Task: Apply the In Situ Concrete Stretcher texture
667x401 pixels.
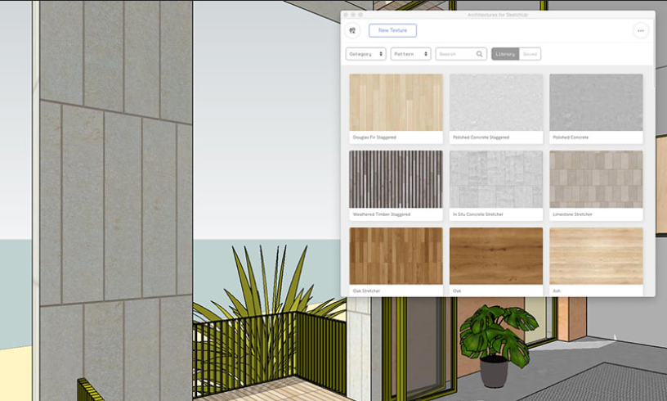Action: [x=496, y=179]
